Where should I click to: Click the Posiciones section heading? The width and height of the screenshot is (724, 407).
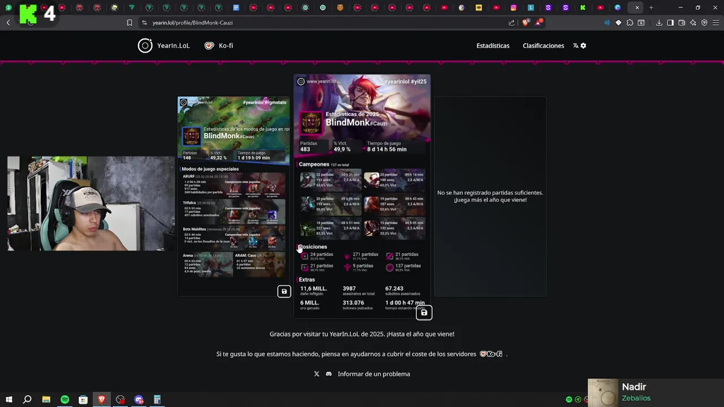tap(313, 247)
